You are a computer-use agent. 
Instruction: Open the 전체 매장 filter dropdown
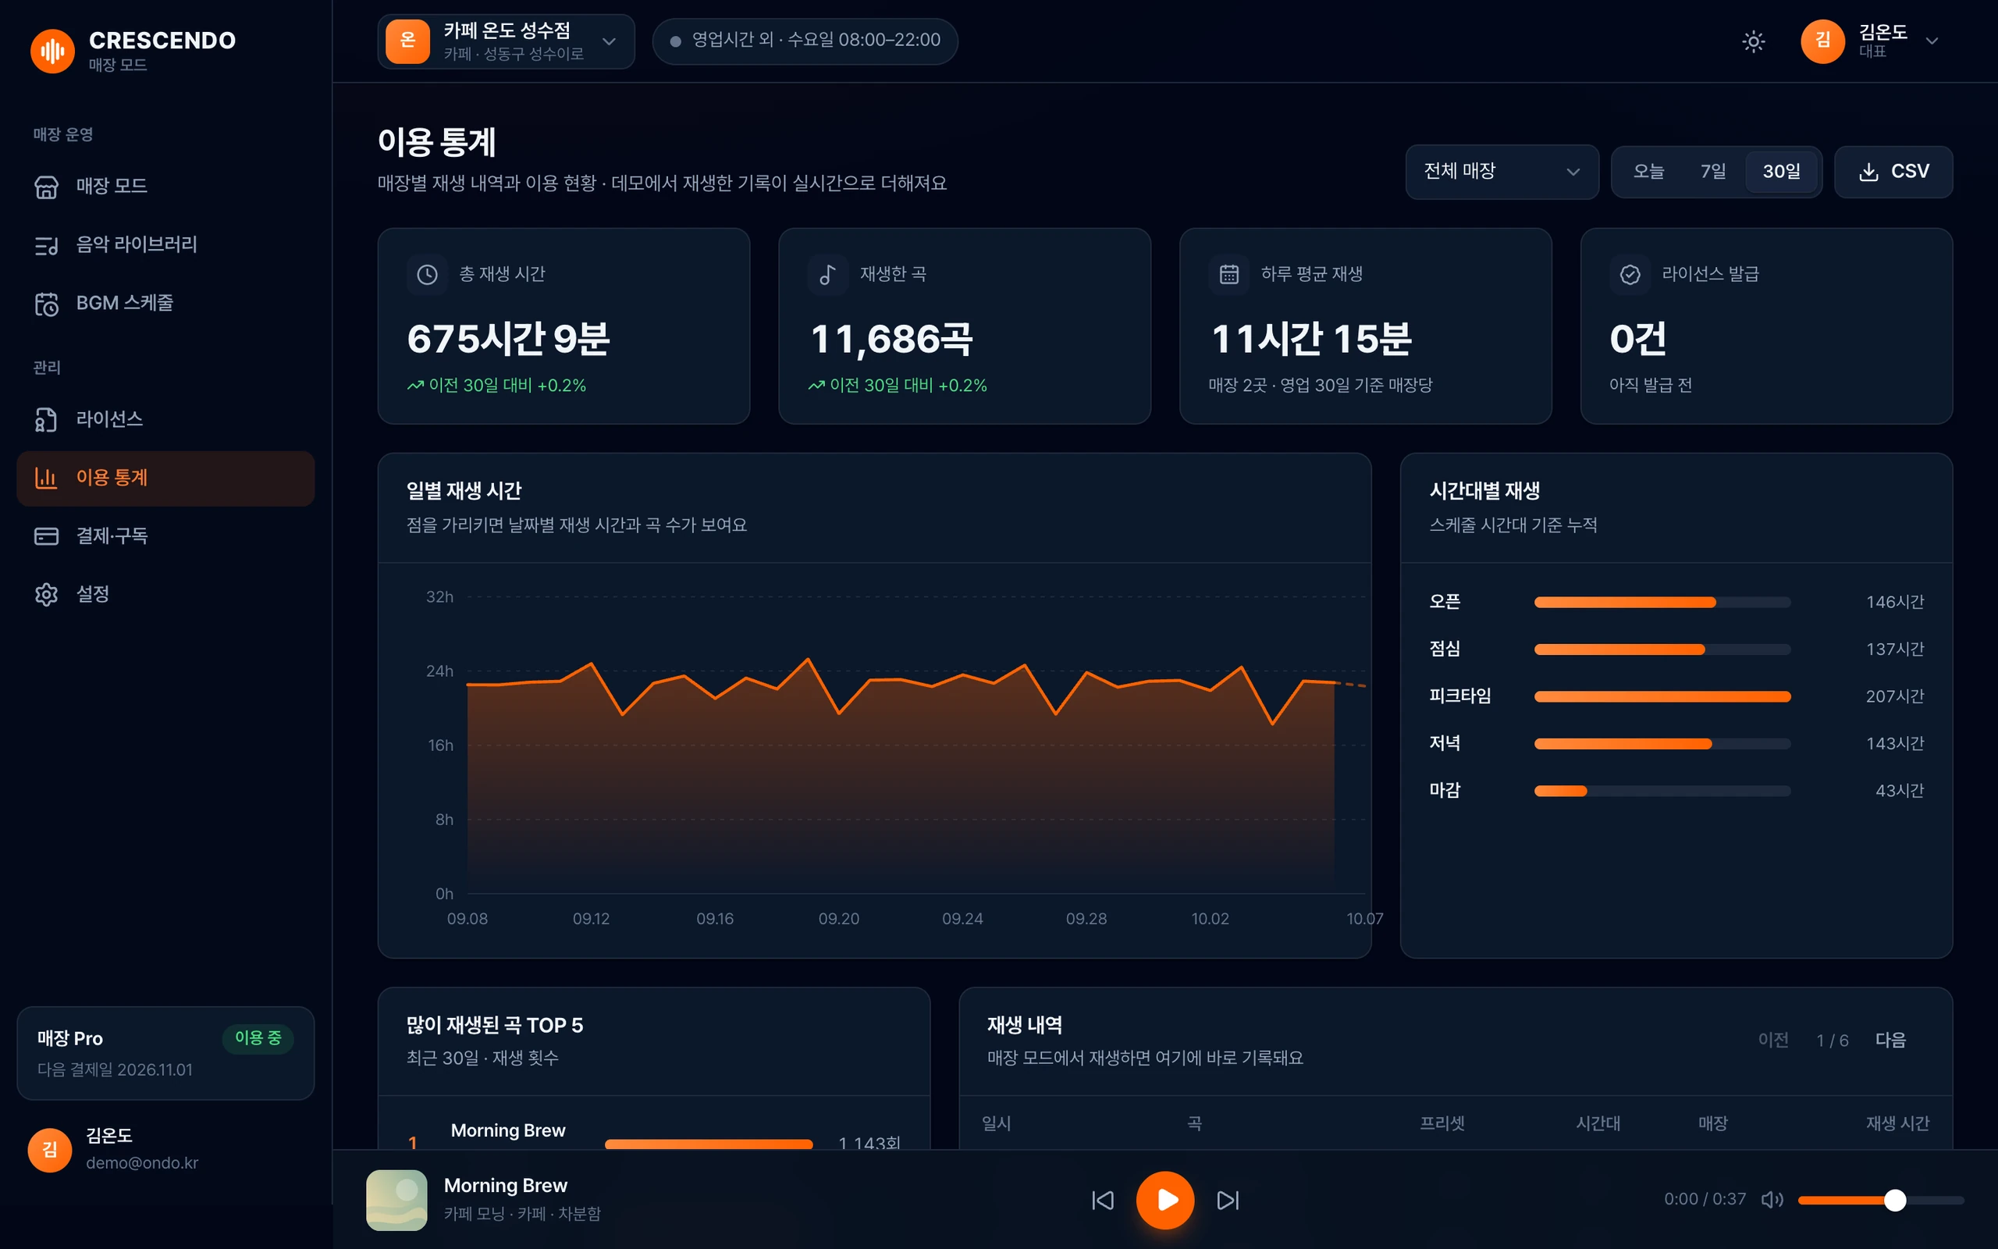(x=1502, y=172)
